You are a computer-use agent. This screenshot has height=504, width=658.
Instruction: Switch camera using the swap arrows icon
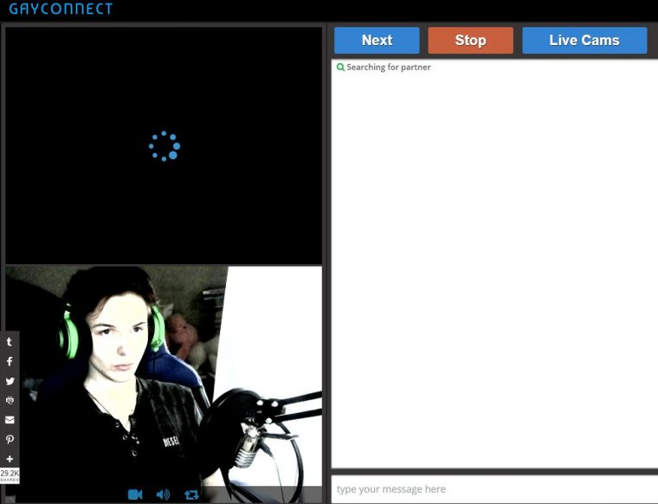(191, 494)
